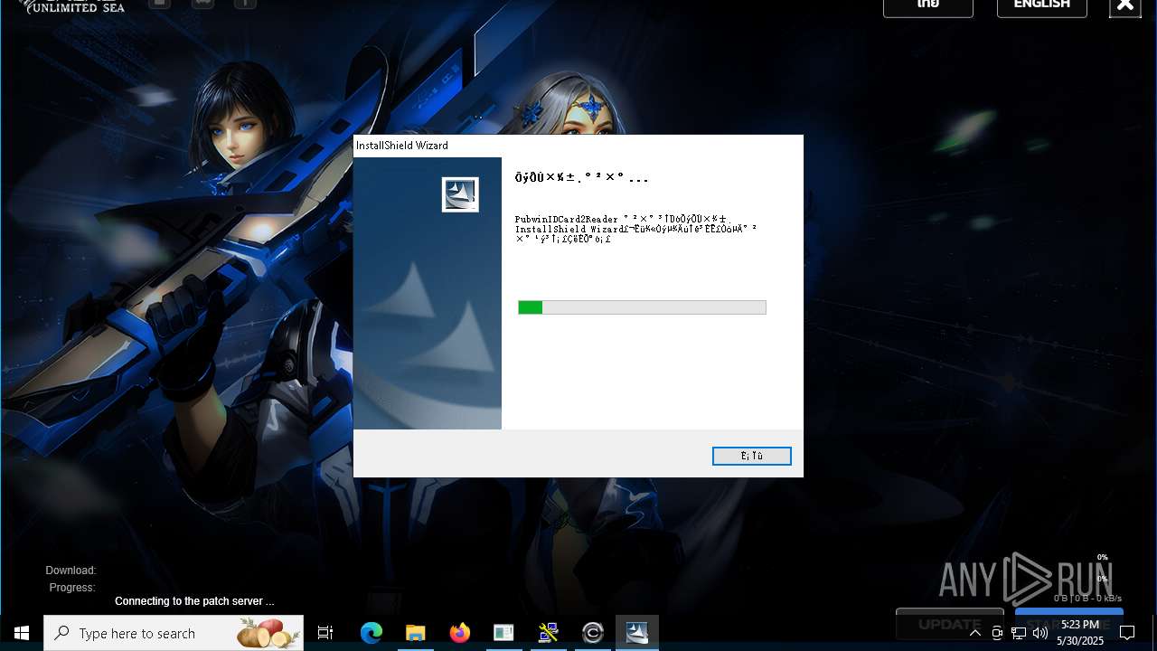Click the Unlimited Sea launcher logo
Screen dimensions: 1157x651
click(71, 6)
